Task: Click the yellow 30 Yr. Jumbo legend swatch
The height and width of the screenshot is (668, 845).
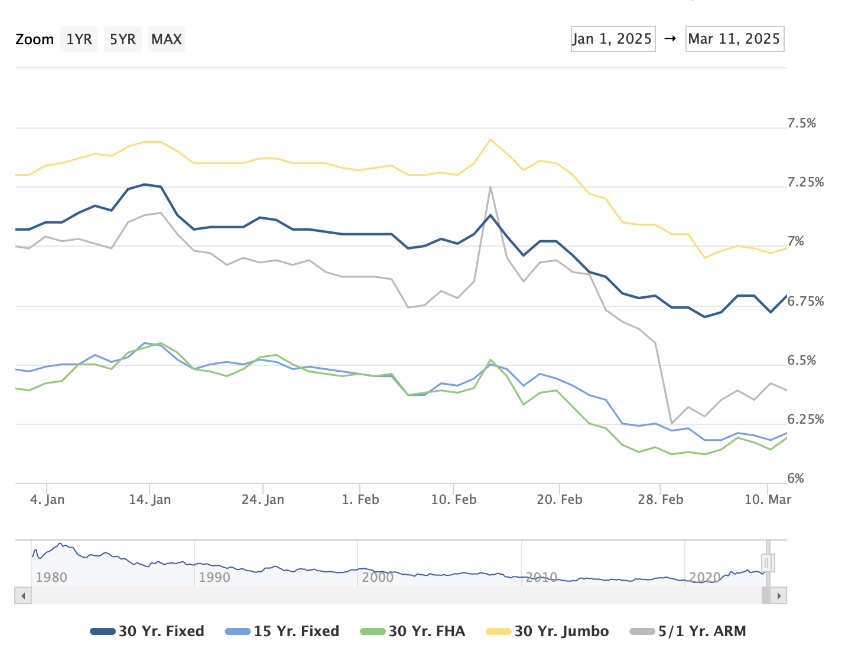Action: [x=499, y=631]
